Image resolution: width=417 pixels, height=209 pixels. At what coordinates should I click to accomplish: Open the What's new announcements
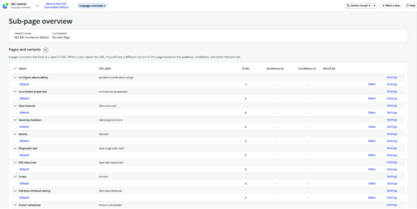point(391,6)
